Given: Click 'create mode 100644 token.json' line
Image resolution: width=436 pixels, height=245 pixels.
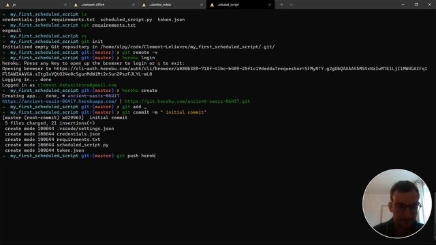Looking at the screenshot, I should (44, 150).
